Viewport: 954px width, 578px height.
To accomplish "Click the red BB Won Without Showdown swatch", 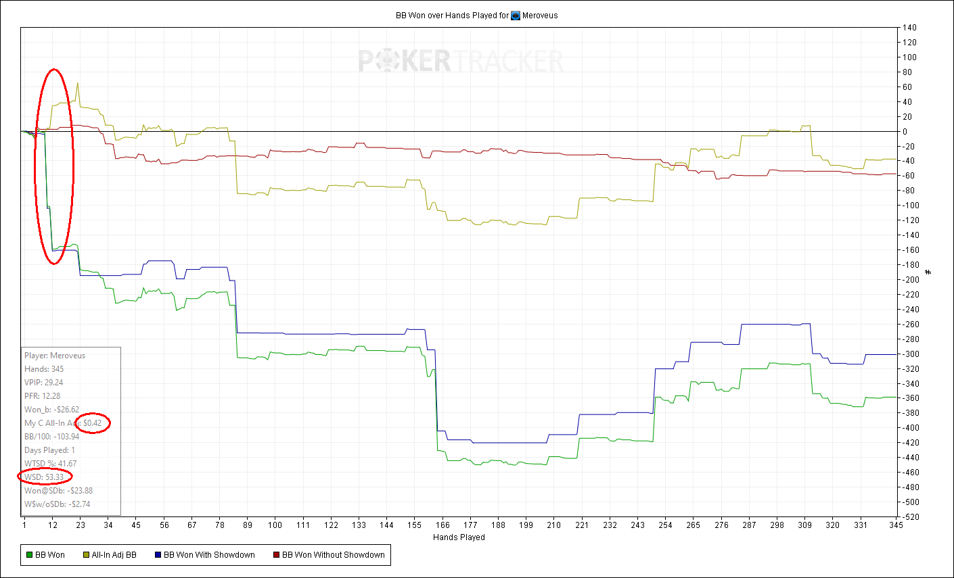I will point(276,555).
